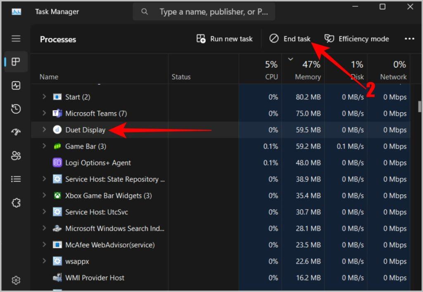Sort processes by Status column

[x=203, y=69]
